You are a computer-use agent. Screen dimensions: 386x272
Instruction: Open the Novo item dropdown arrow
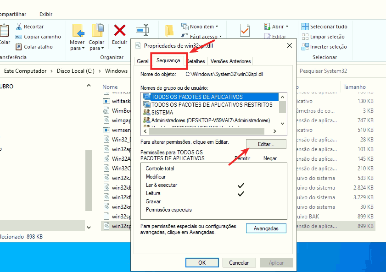tap(217, 27)
